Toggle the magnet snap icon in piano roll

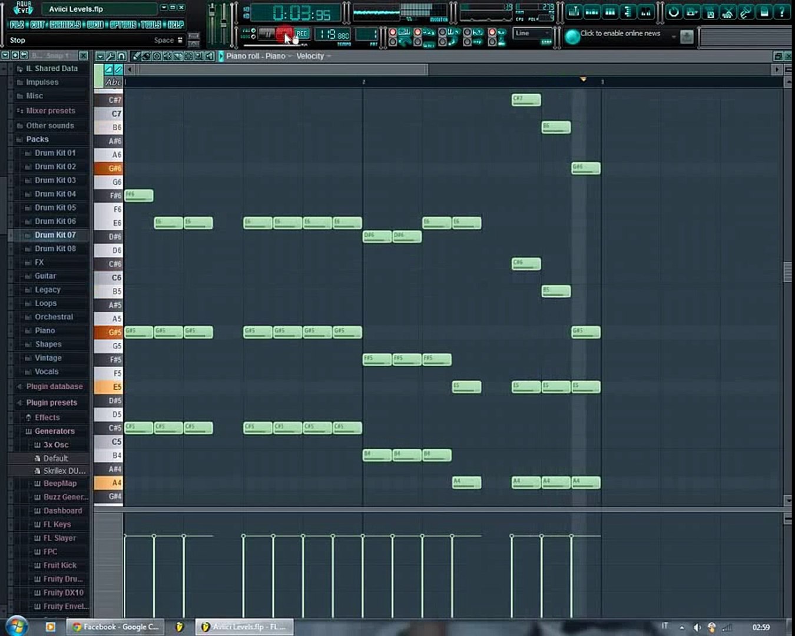click(121, 56)
